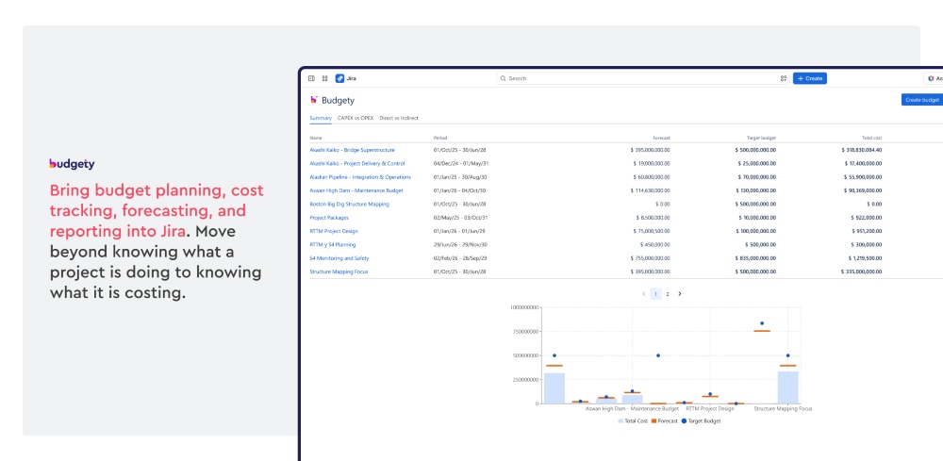This screenshot has height=461, width=943.
Task: Open the RTTM Project Design budget
Action: tap(334, 231)
